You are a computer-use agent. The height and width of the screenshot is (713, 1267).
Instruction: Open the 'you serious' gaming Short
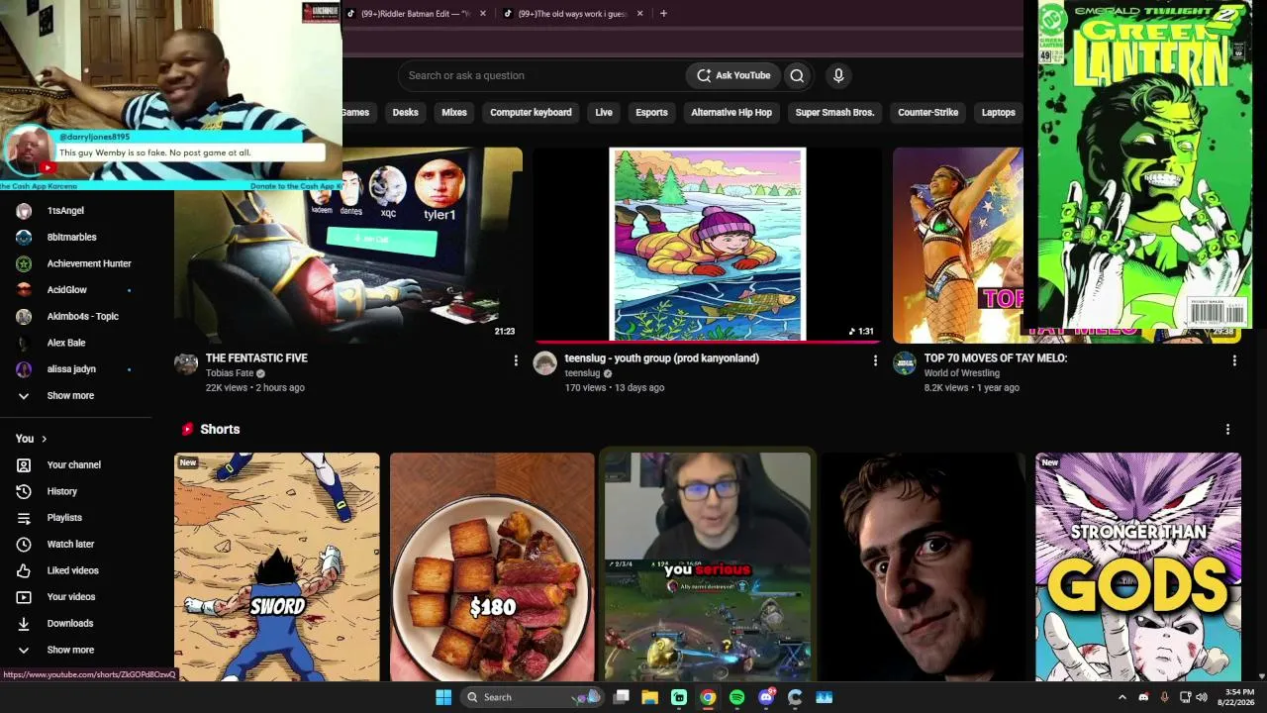tap(708, 567)
